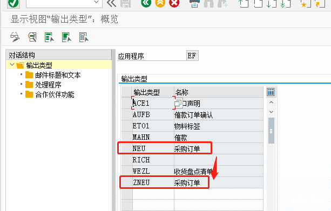Toggle Display/Change glasses-pencil icon
Image resolution: width=331 pixels, height=211 pixels.
point(15,37)
